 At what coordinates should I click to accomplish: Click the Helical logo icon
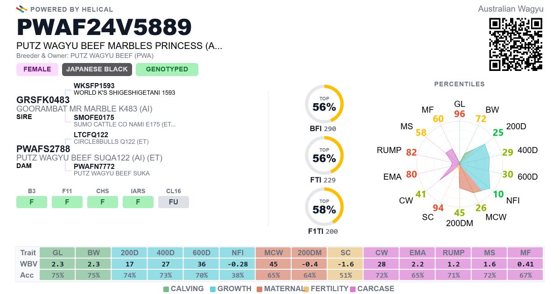click(x=21, y=9)
